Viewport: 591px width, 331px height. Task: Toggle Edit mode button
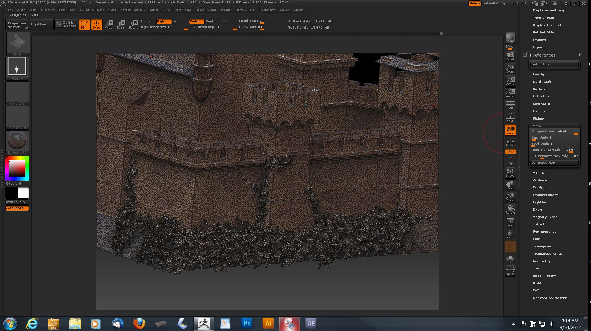(x=84, y=25)
